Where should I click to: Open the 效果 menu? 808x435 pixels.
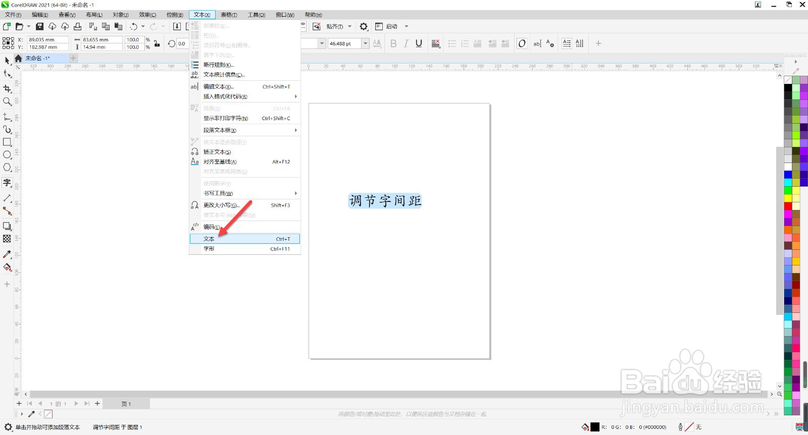point(147,15)
